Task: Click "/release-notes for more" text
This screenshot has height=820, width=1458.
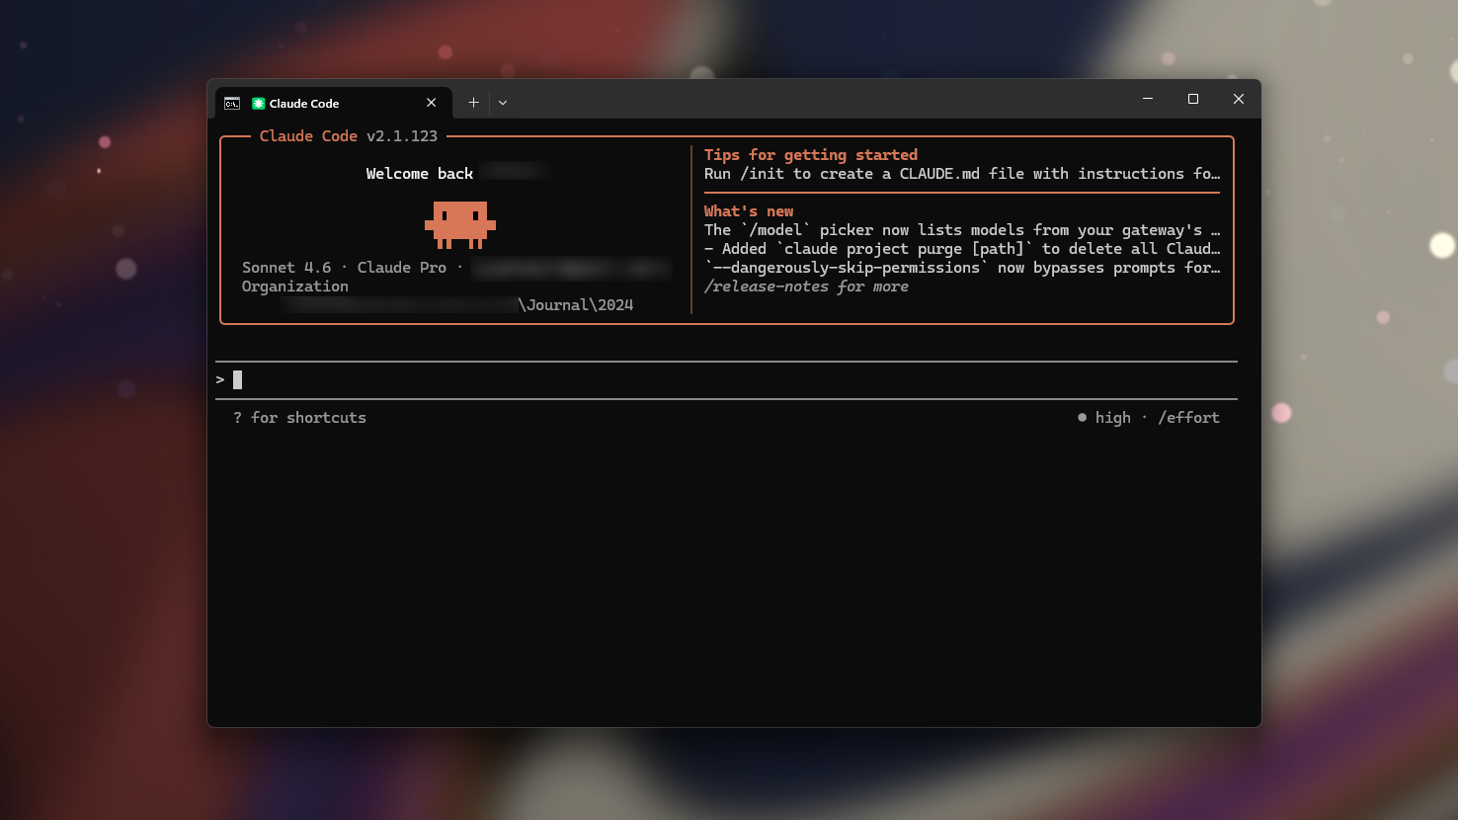Action: [x=806, y=287]
